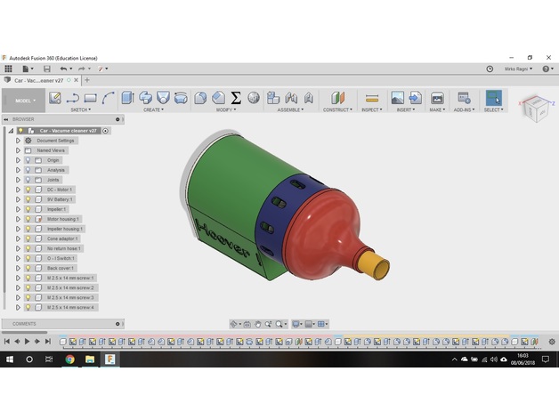This screenshot has height=420, width=559.
Task: Select the Measure tool
Action: (x=372, y=98)
